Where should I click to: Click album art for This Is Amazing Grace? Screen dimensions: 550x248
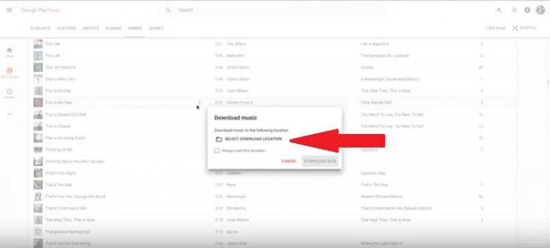(x=38, y=138)
